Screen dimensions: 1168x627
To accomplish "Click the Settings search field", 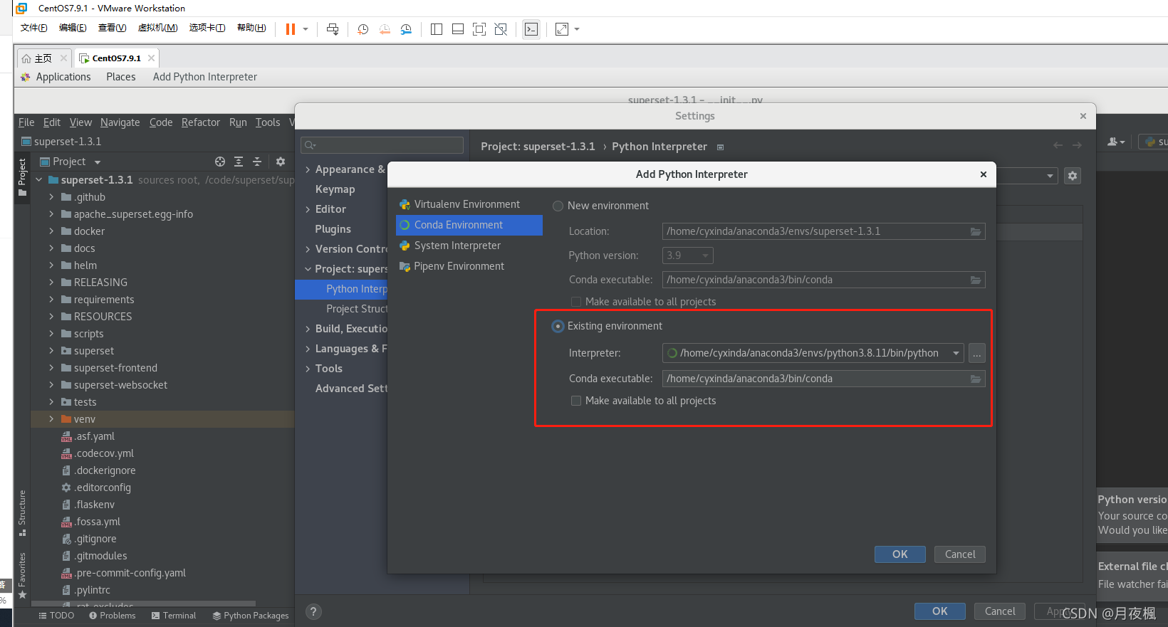I will pyautogui.click(x=382, y=145).
